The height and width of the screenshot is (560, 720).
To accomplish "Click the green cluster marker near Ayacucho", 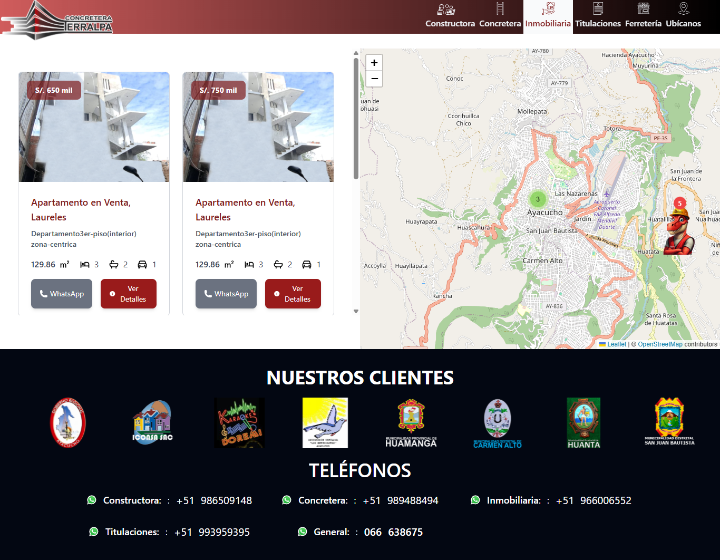I will tap(538, 199).
